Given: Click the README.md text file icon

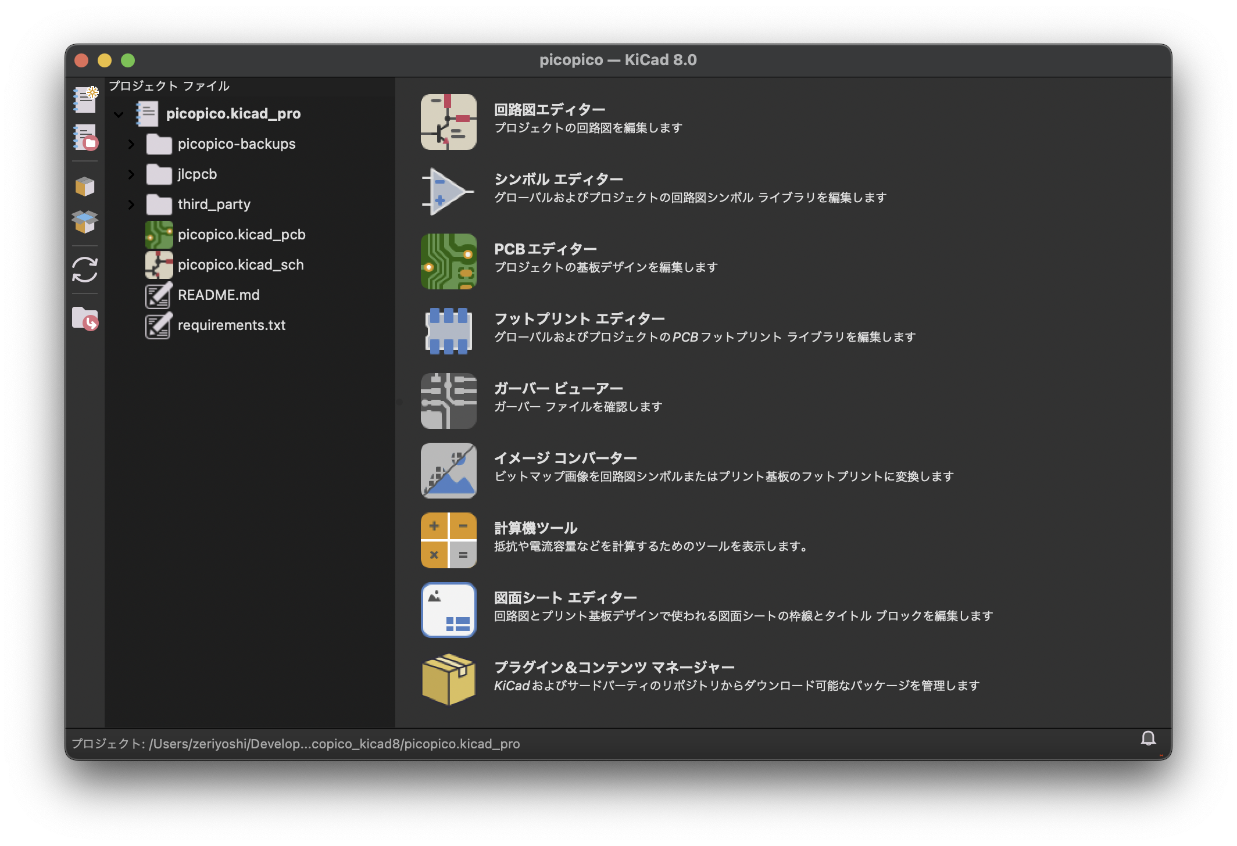Looking at the screenshot, I should coord(159,295).
